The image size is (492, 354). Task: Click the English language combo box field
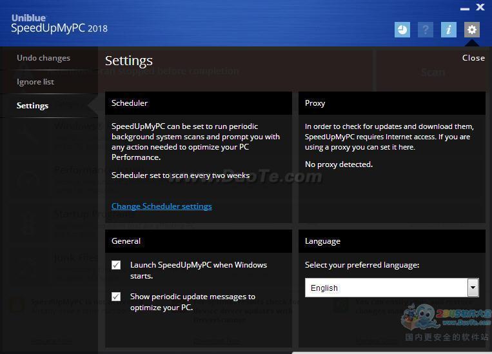[386, 288]
